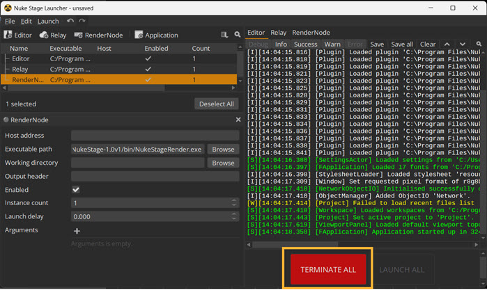Image resolution: width=487 pixels, height=290 pixels.
Task: Click the Host address input field
Action: tap(155, 136)
